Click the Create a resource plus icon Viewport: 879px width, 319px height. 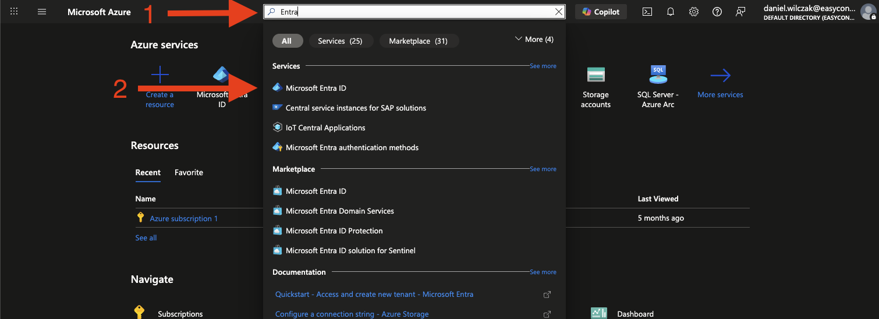[160, 75]
